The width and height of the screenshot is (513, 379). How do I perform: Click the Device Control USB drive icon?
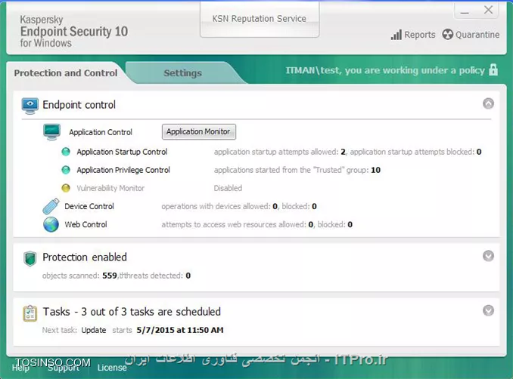51,206
